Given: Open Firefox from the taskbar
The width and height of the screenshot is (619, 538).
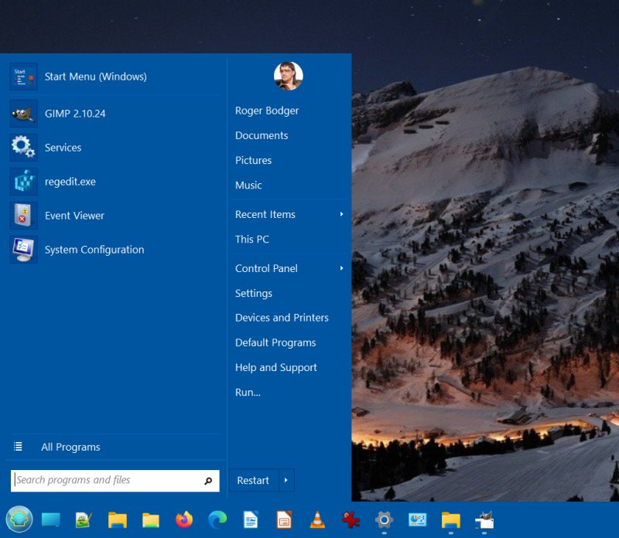Looking at the screenshot, I should 183,520.
